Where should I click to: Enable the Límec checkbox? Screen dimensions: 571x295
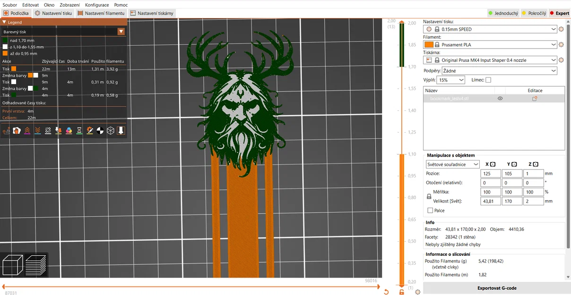pos(488,80)
